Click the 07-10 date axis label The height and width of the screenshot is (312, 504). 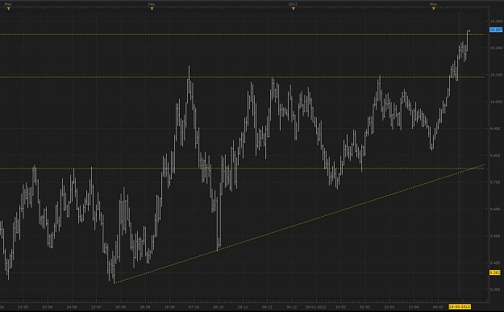pyautogui.click(x=194, y=307)
